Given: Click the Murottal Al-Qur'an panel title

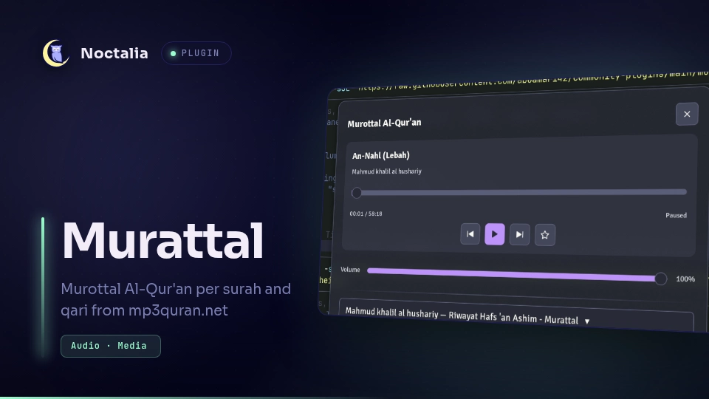Looking at the screenshot, I should pos(384,123).
